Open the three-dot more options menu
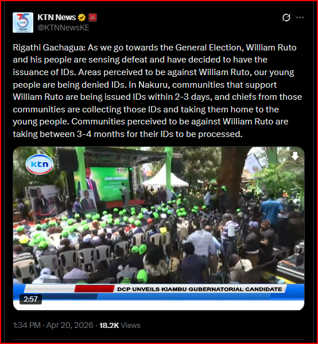Image resolution: width=318 pixels, height=344 pixels. (300, 18)
